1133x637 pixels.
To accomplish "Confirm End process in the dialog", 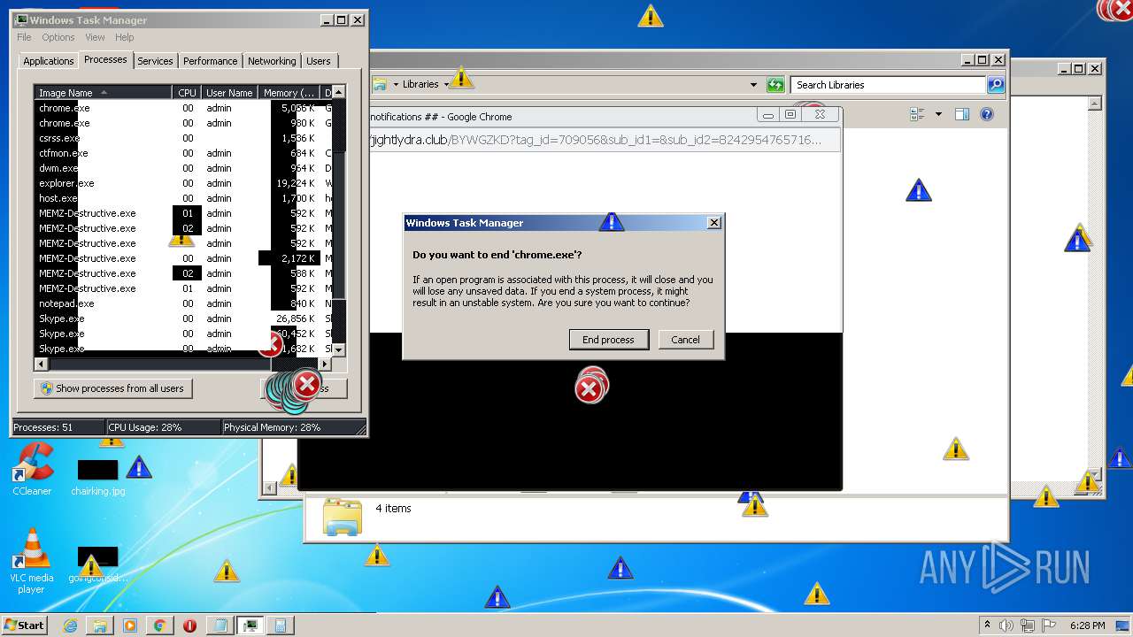I will click(x=608, y=340).
